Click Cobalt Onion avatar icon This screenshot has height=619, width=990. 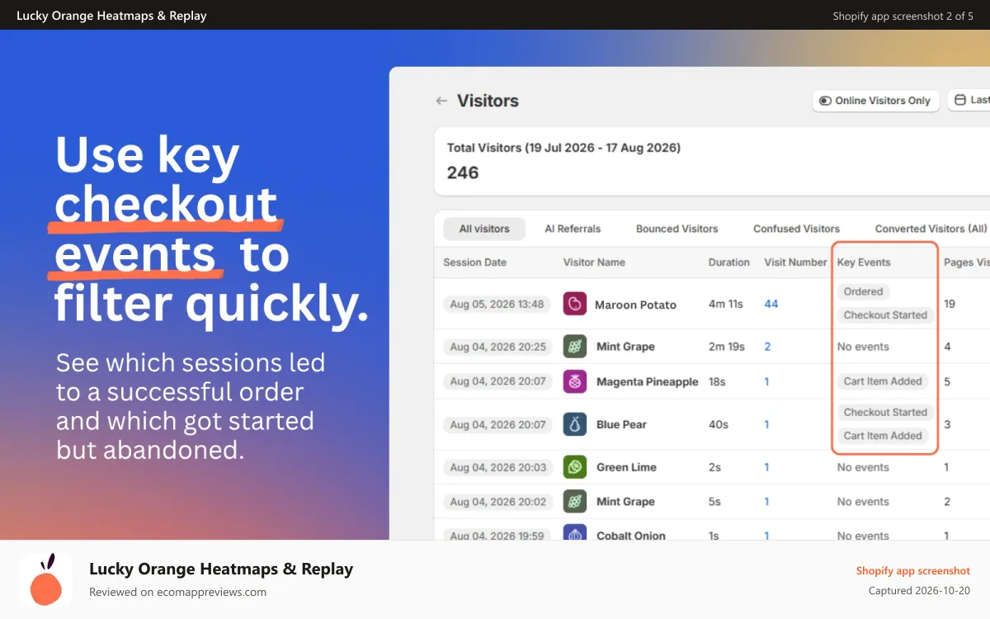pos(575,533)
